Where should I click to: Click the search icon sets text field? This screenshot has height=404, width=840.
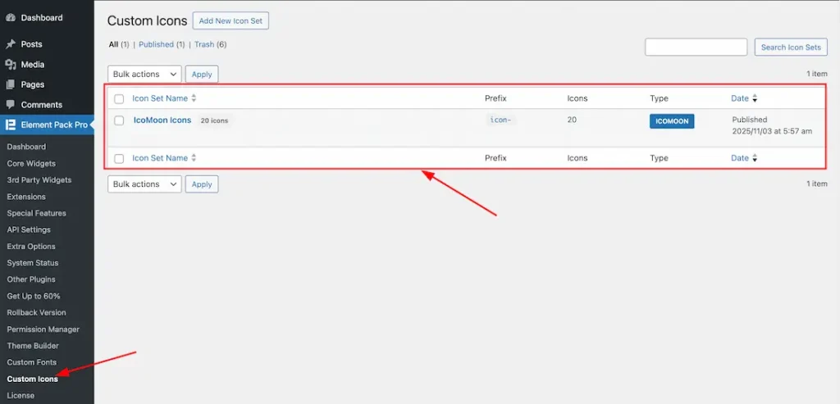coord(696,48)
